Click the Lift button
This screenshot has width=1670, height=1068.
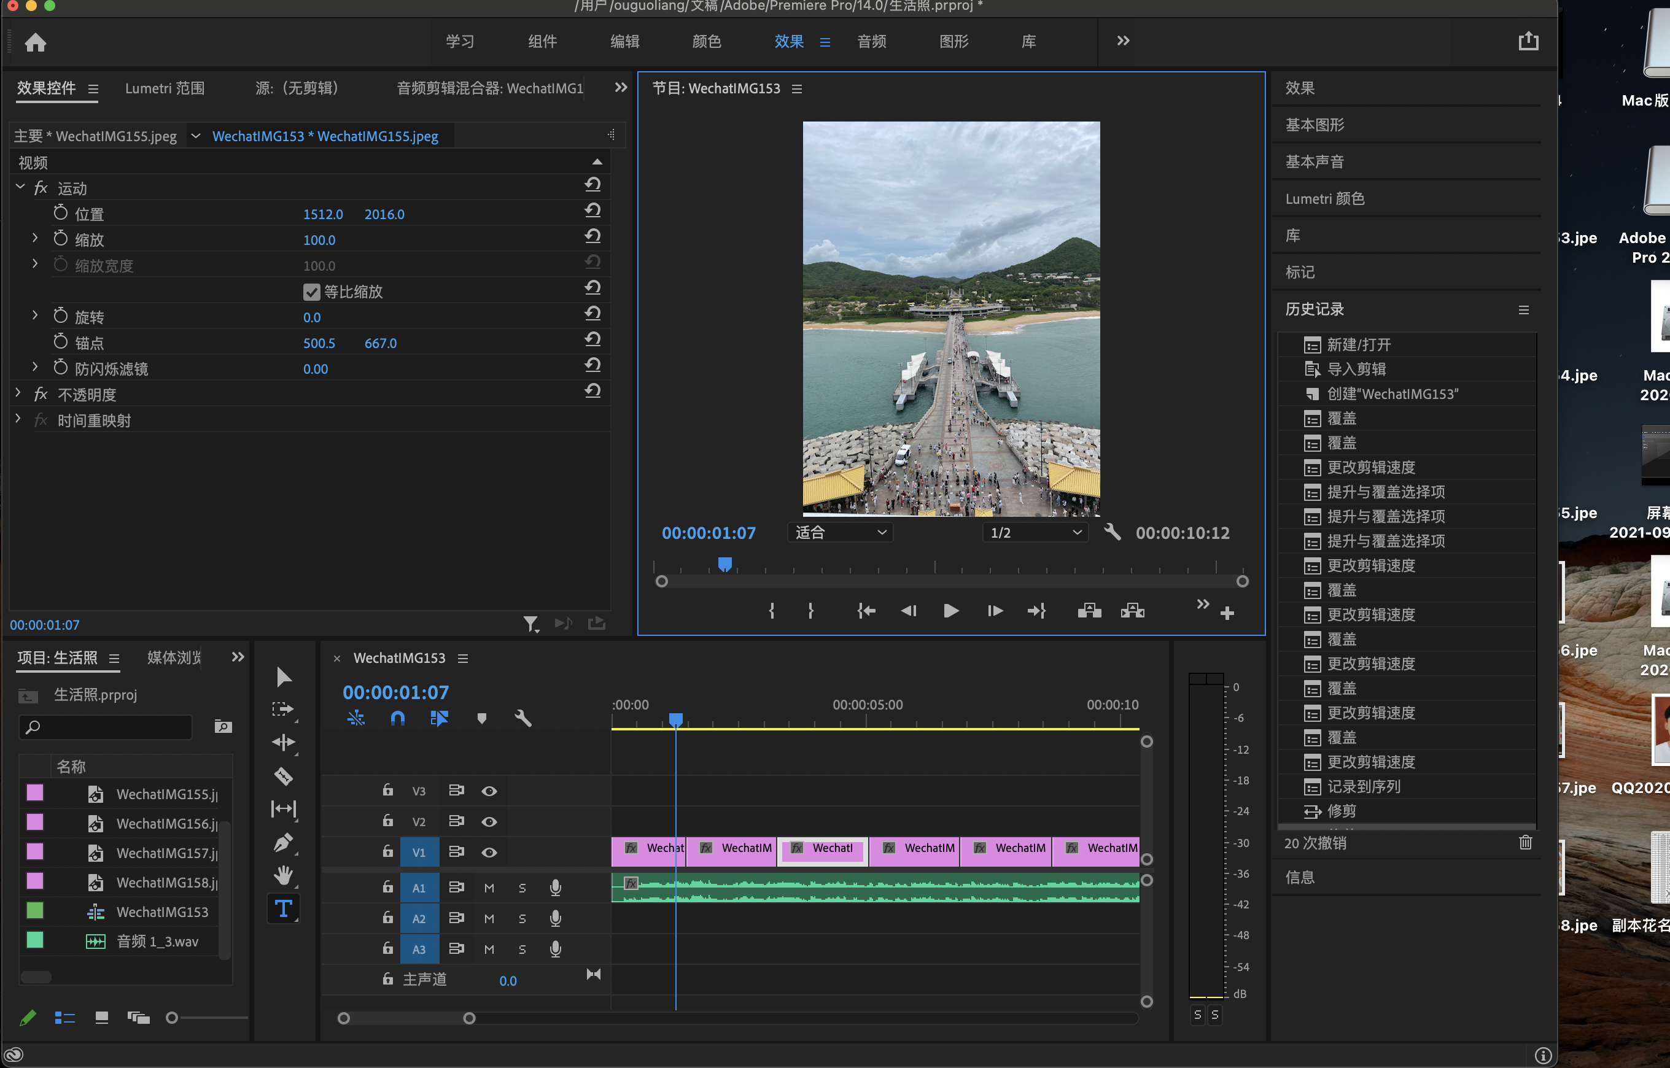[x=1090, y=610]
